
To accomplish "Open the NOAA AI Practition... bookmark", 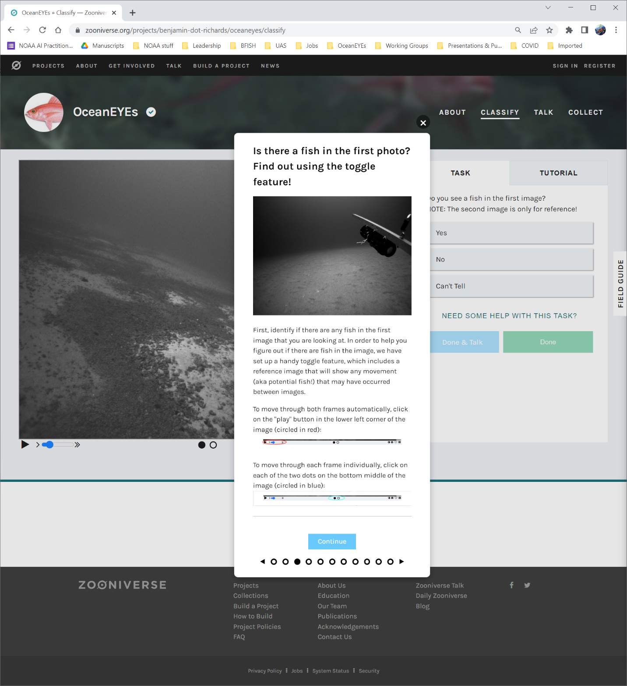I will (x=40, y=46).
